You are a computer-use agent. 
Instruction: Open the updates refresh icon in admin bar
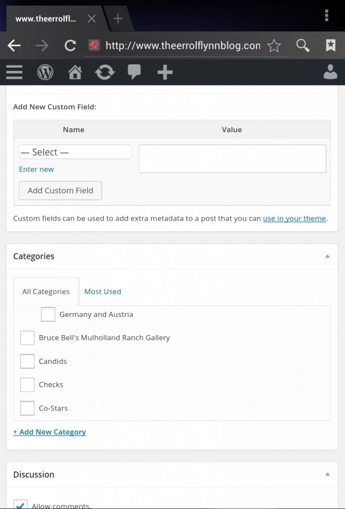105,73
